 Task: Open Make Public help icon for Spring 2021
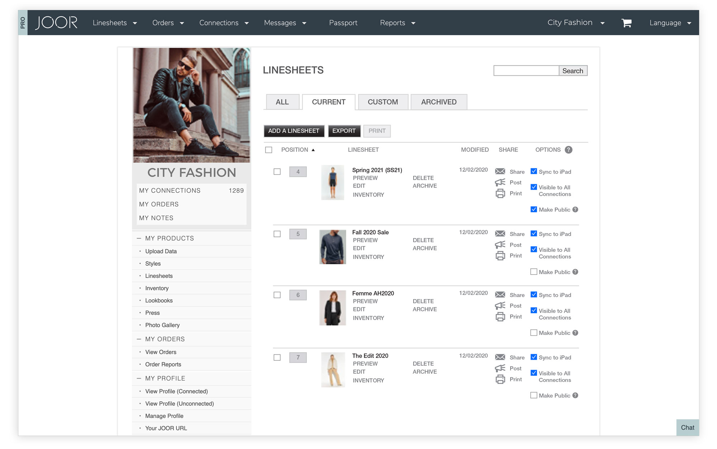pyautogui.click(x=575, y=209)
